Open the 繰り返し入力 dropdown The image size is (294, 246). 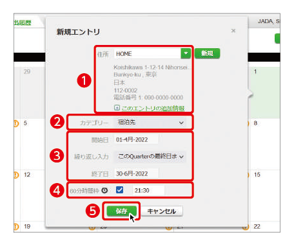(x=150, y=157)
